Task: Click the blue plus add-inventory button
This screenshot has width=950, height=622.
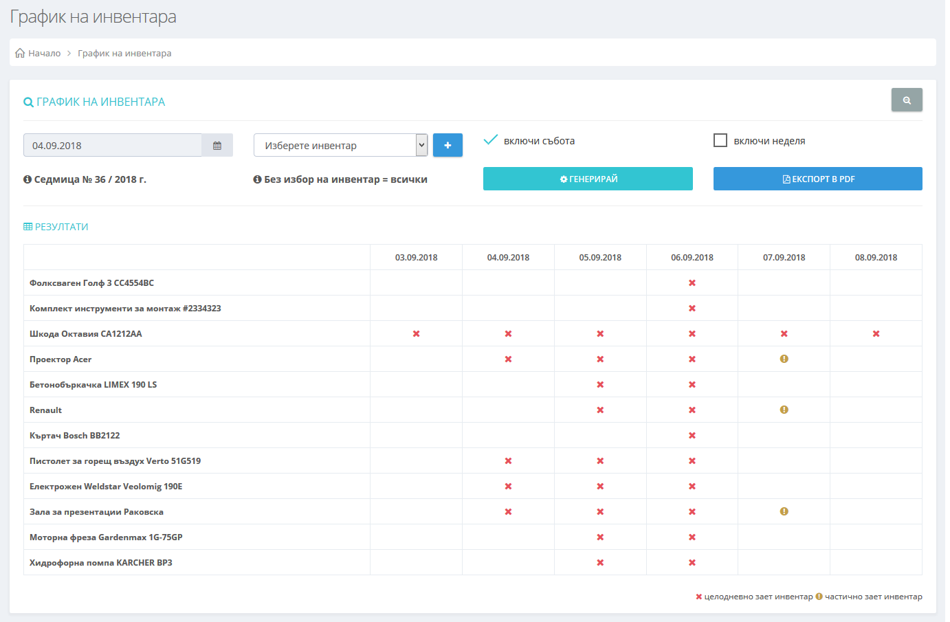Action: pyautogui.click(x=448, y=145)
